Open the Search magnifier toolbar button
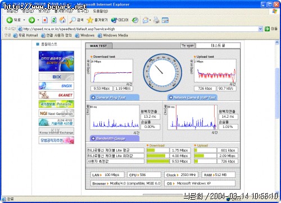 76,20
